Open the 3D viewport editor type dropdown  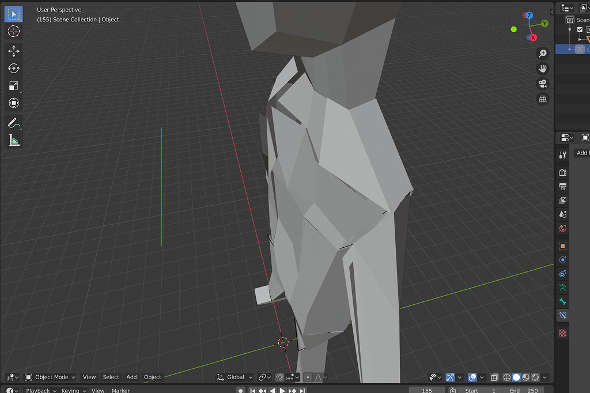tap(13, 377)
